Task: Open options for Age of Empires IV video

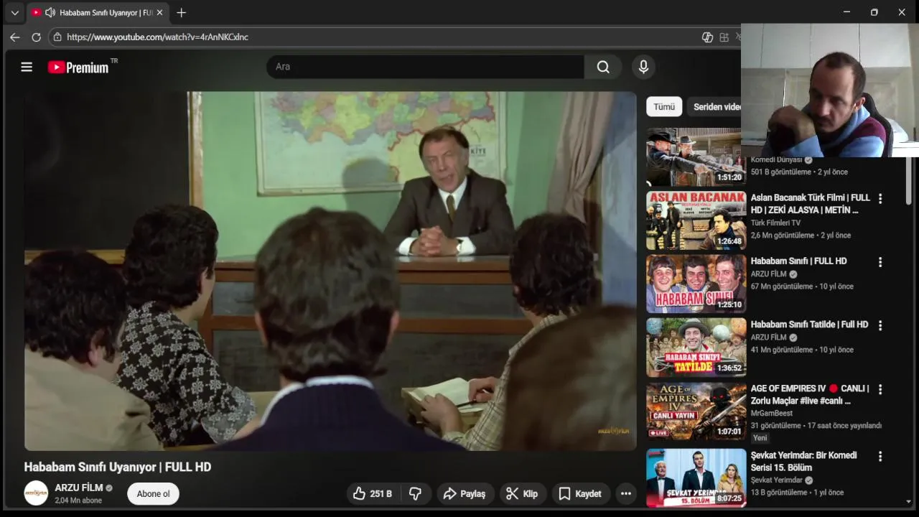Action: pyautogui.click(x=880, y=389)
